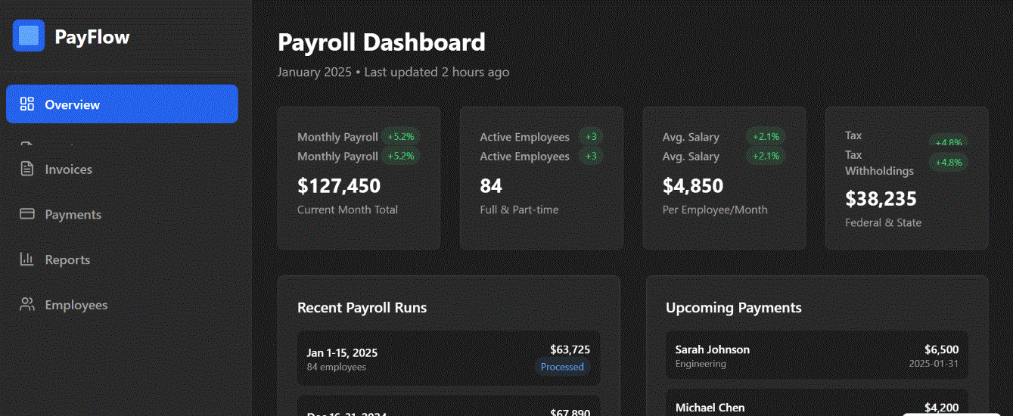Click the 'Per Employee/Month' caption

pyautogui.click(x=715, y=210)
